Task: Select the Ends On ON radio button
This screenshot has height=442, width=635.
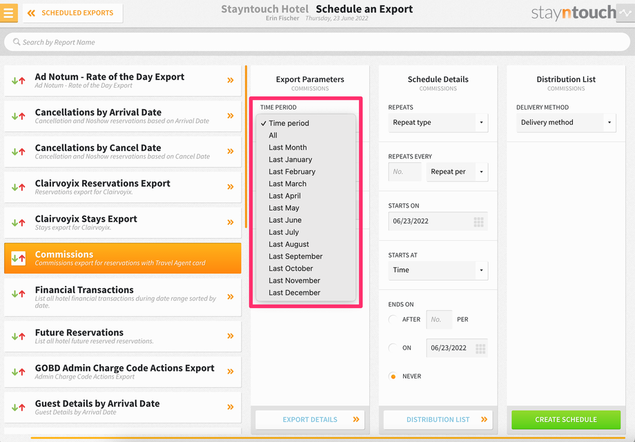Action: click(x=393, y=348)
